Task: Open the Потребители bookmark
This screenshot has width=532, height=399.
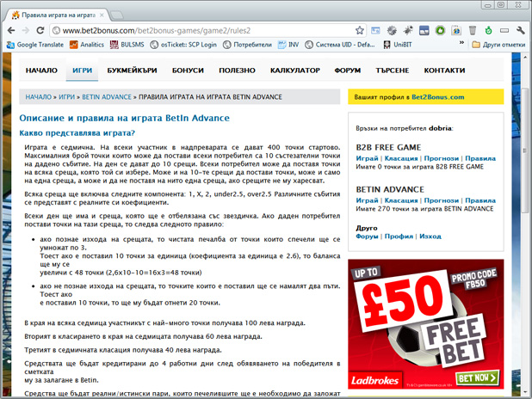Action: tap(247, 45)
